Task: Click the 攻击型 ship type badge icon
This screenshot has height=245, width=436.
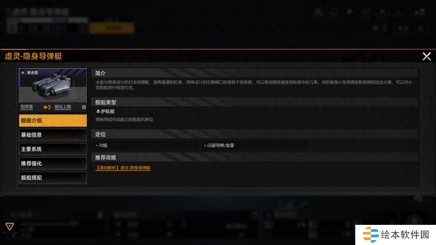Action: click(x=23, y=73)
